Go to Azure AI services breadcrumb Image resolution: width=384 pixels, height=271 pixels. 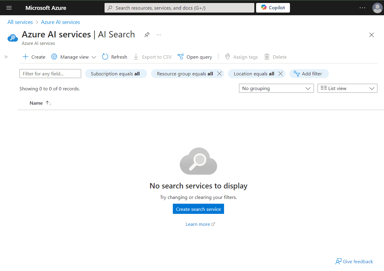point(61,22)
